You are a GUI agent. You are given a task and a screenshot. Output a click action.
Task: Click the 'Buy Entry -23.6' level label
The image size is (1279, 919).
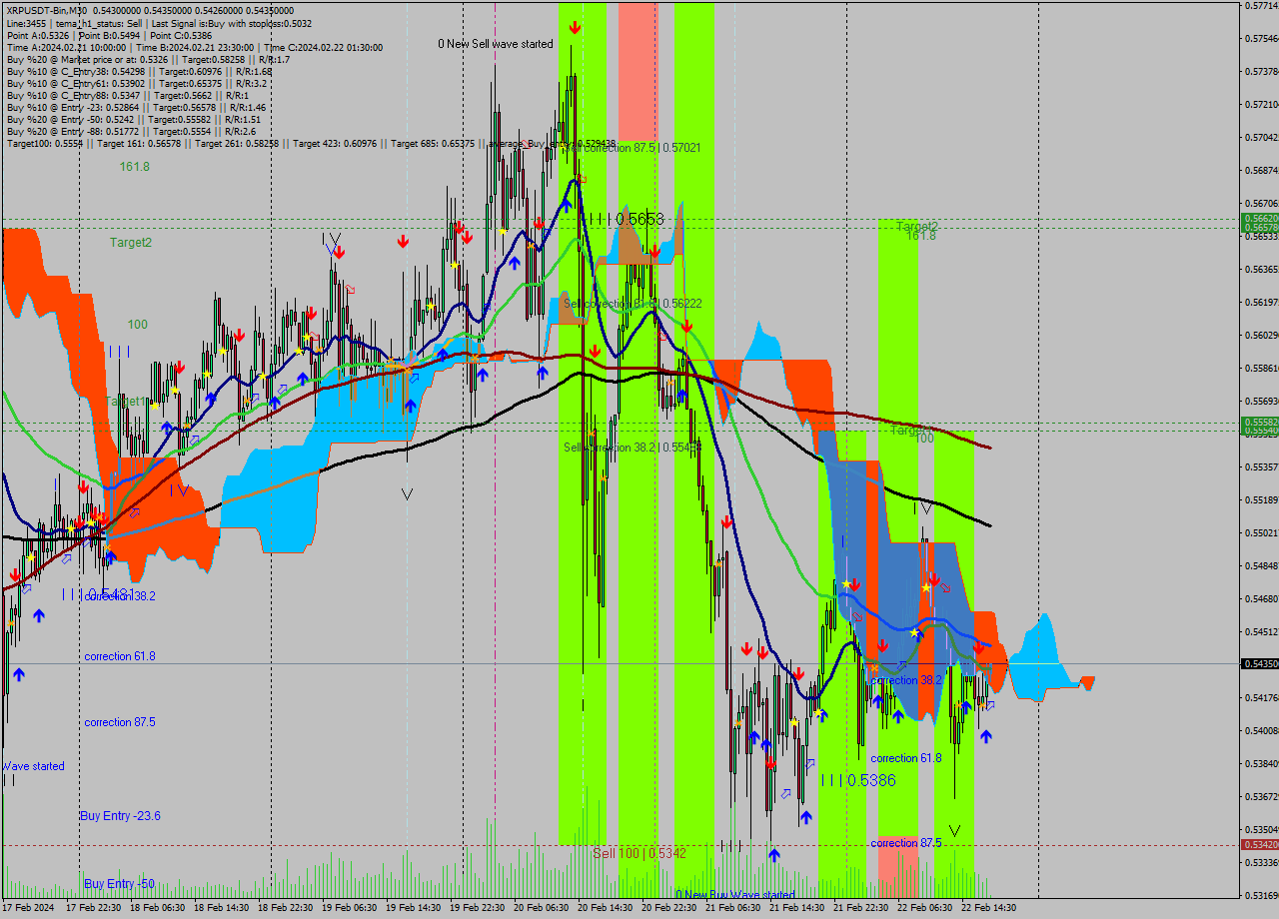(x=120, y=816)
